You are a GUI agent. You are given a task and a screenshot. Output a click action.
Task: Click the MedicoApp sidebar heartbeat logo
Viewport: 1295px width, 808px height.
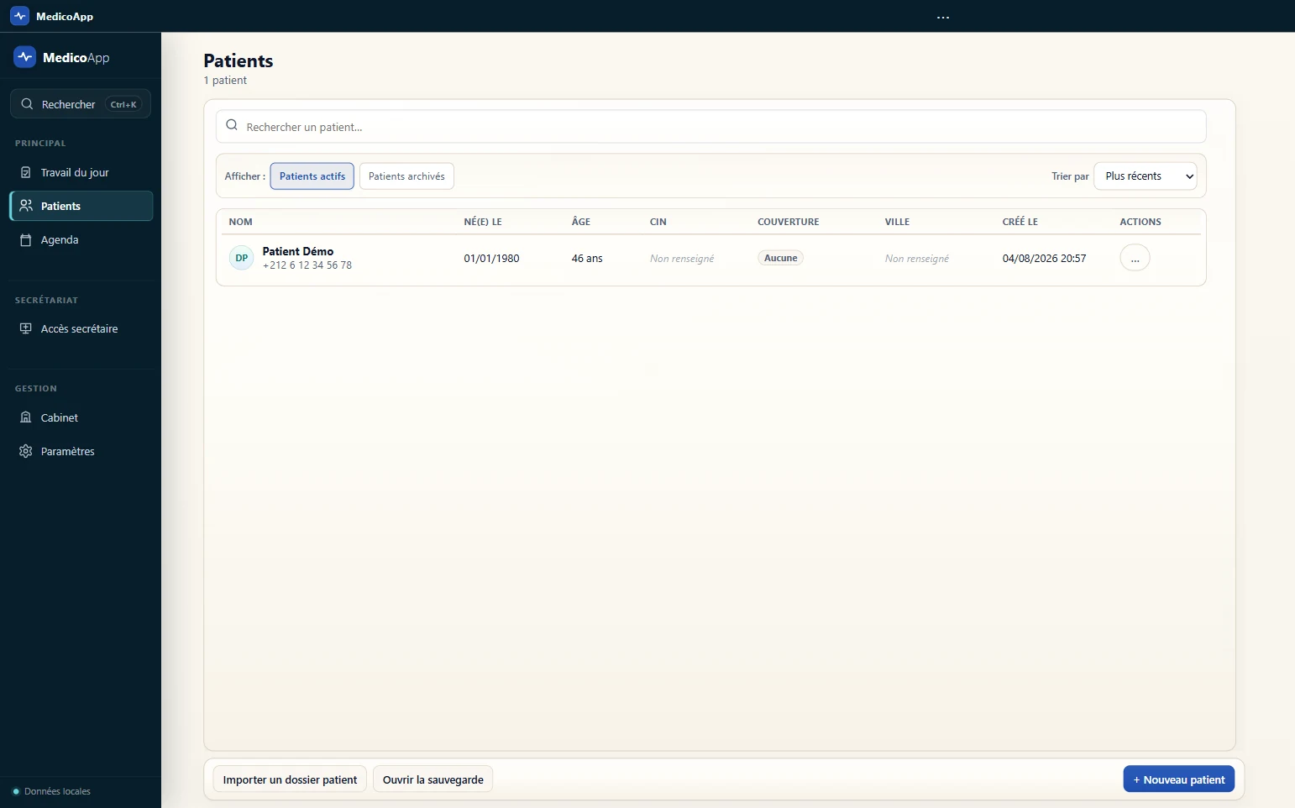pos(25,57)
